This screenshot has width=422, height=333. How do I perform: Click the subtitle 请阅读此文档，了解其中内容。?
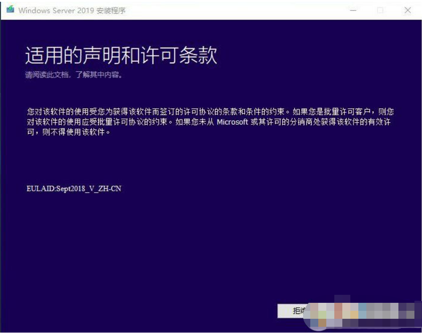(x=74, y=75)
